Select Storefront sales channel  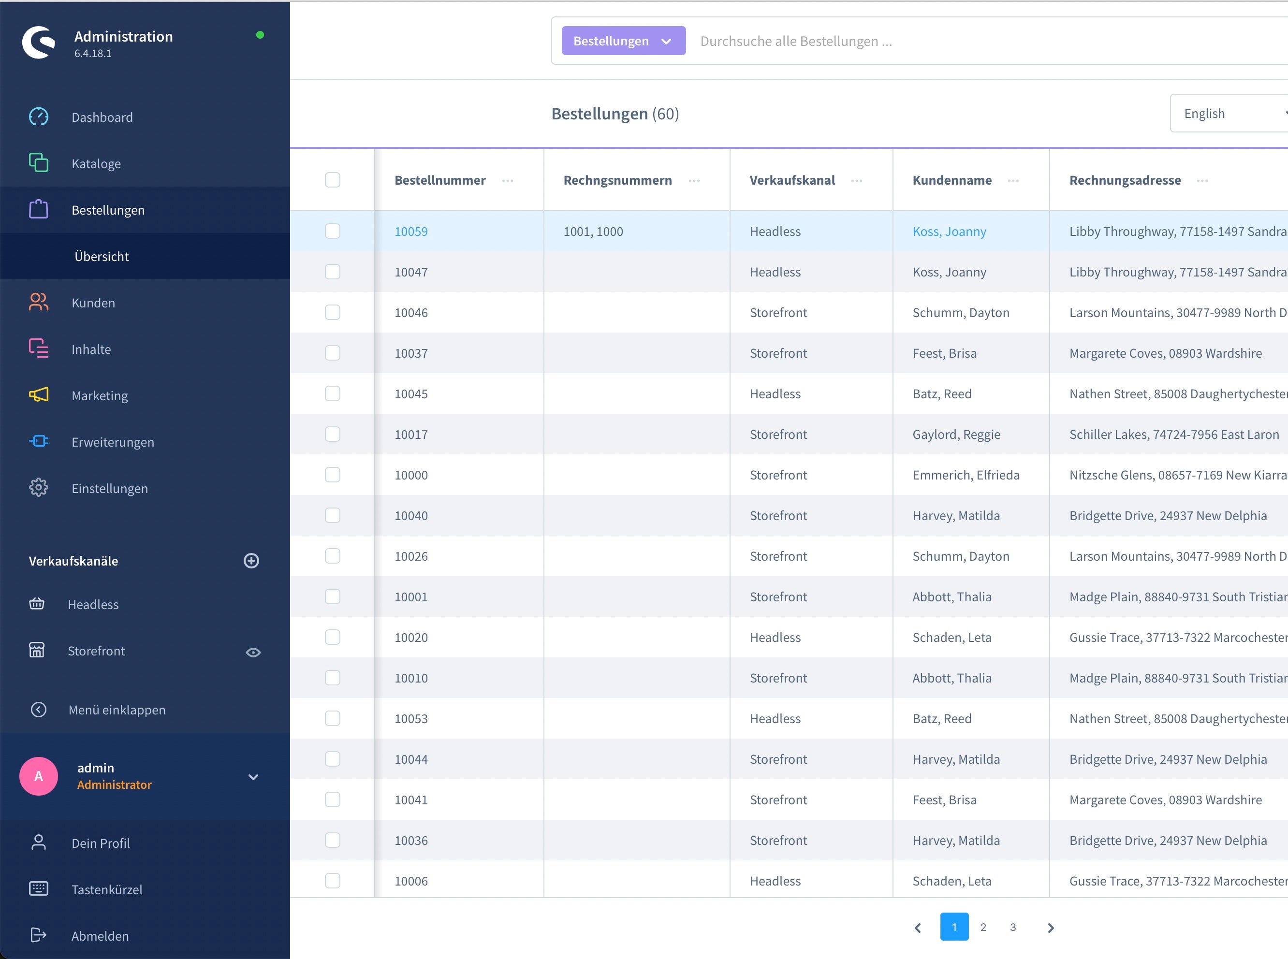99,650
